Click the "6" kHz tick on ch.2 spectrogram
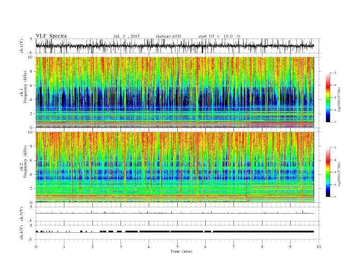Image resolution: width=359 pixels, height=277 pixels. (31, 160)
